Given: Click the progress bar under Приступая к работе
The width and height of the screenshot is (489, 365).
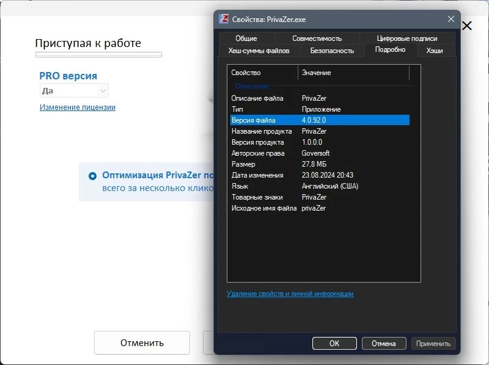Looking at the screenshot, I should [98, 55].
